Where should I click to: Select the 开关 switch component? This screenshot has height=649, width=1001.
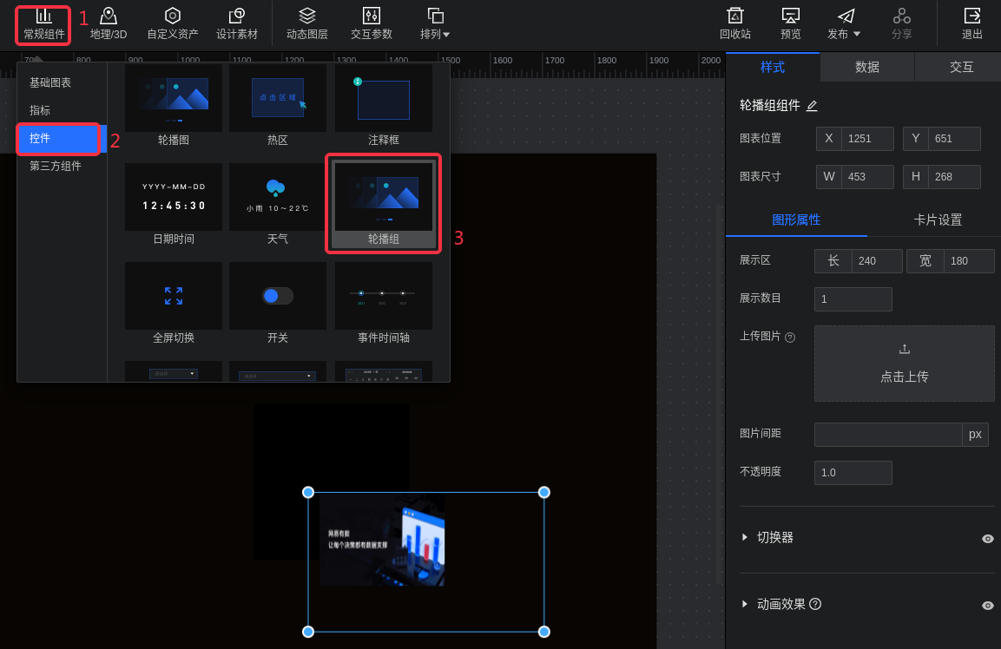pyautogui.click(x=278, y=297)
